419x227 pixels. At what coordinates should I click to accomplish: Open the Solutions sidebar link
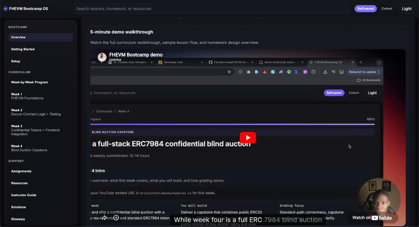point(41,207)
